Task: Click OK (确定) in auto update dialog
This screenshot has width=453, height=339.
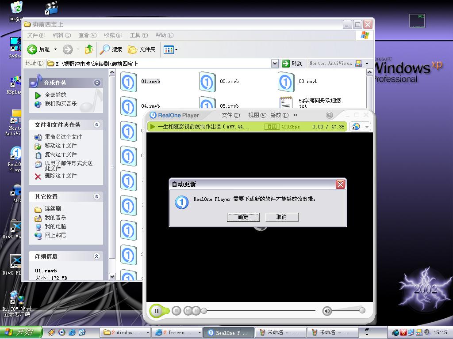Action: pos(243,217)
